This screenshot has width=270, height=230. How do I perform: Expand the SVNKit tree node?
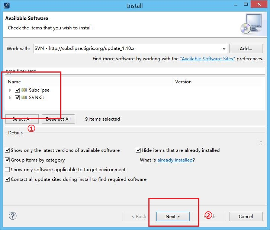10,98
